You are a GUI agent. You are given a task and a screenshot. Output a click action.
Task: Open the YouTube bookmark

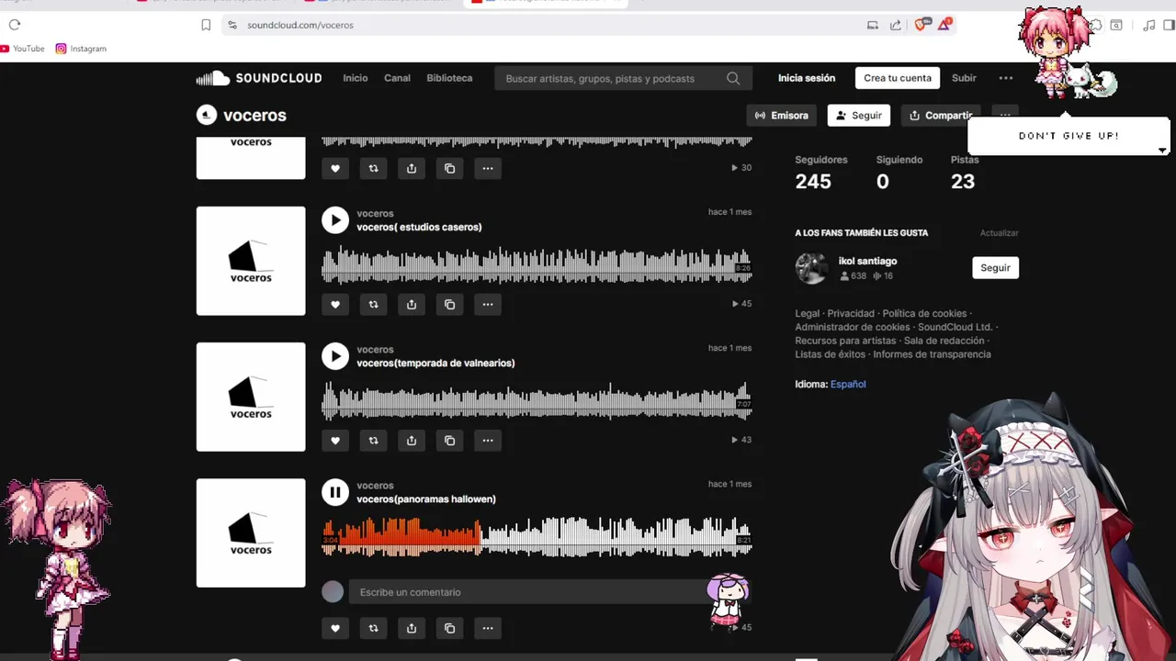[x=22, y=49]
